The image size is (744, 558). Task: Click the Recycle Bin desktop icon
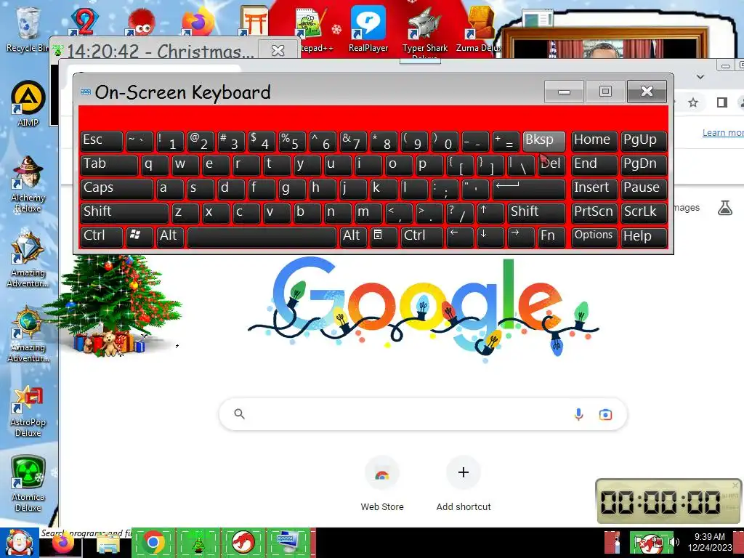tap(27, 29)
